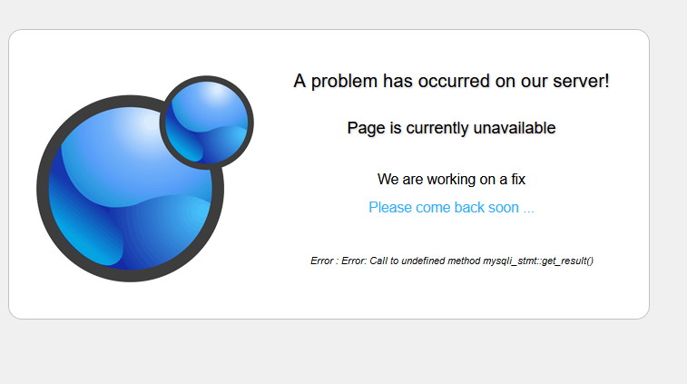Screen dimensions: 687x384
Task: Click the 'We are working on a fix' text
Action: pyautogui.click(x=451, y=179)
